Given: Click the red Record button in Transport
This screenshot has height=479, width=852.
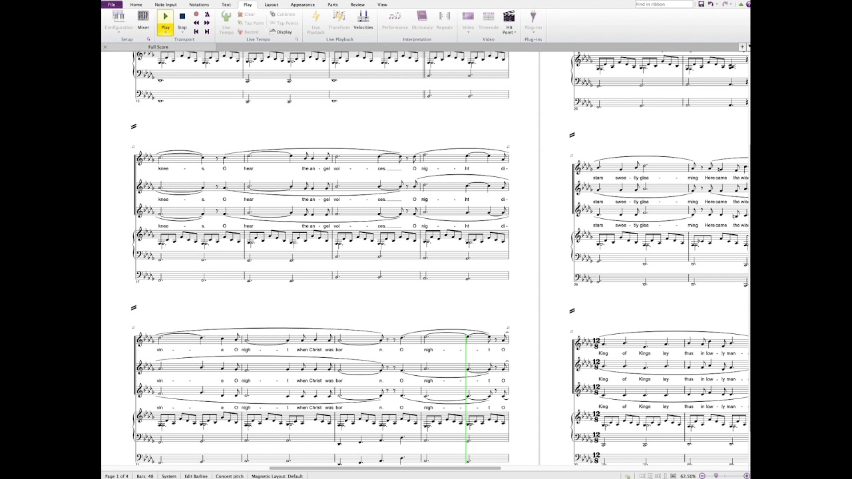Looking at the screenshot, I should click(196, 14).
